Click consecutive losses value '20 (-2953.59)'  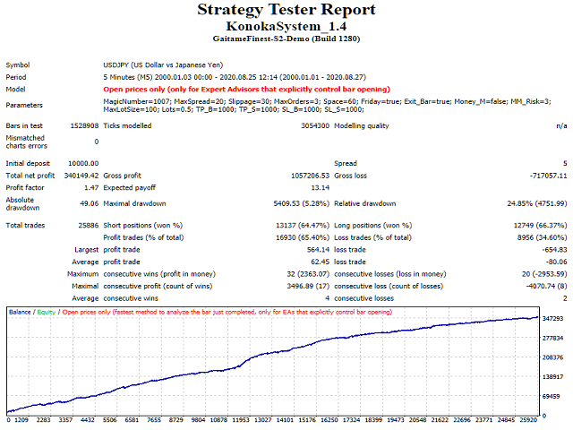click(x=544, y=274)
